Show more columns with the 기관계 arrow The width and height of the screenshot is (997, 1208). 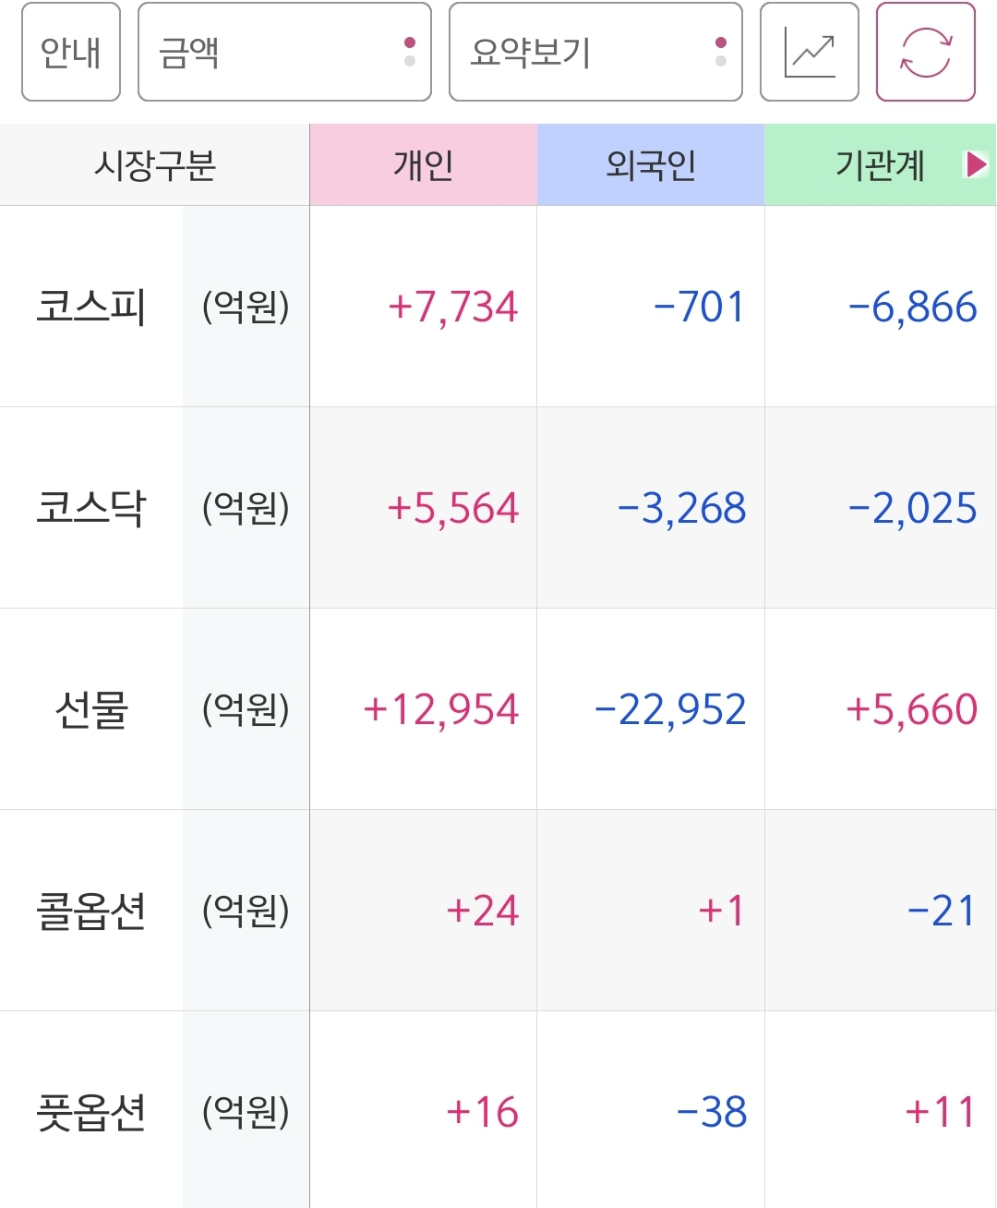[x=976, y=165]
